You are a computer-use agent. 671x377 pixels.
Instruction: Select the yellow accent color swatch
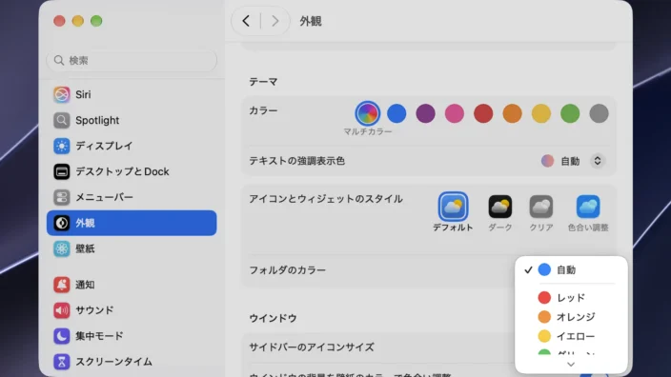pyautogui.click(x=541, y=113)
